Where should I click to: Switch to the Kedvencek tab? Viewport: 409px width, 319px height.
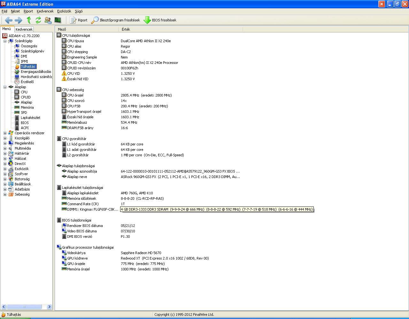tap(24, 29)
